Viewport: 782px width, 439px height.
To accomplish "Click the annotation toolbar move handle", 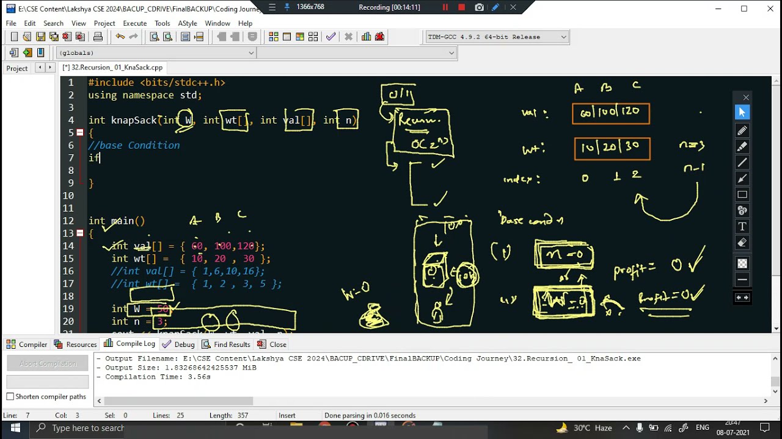I will click(x=742, y=298).
